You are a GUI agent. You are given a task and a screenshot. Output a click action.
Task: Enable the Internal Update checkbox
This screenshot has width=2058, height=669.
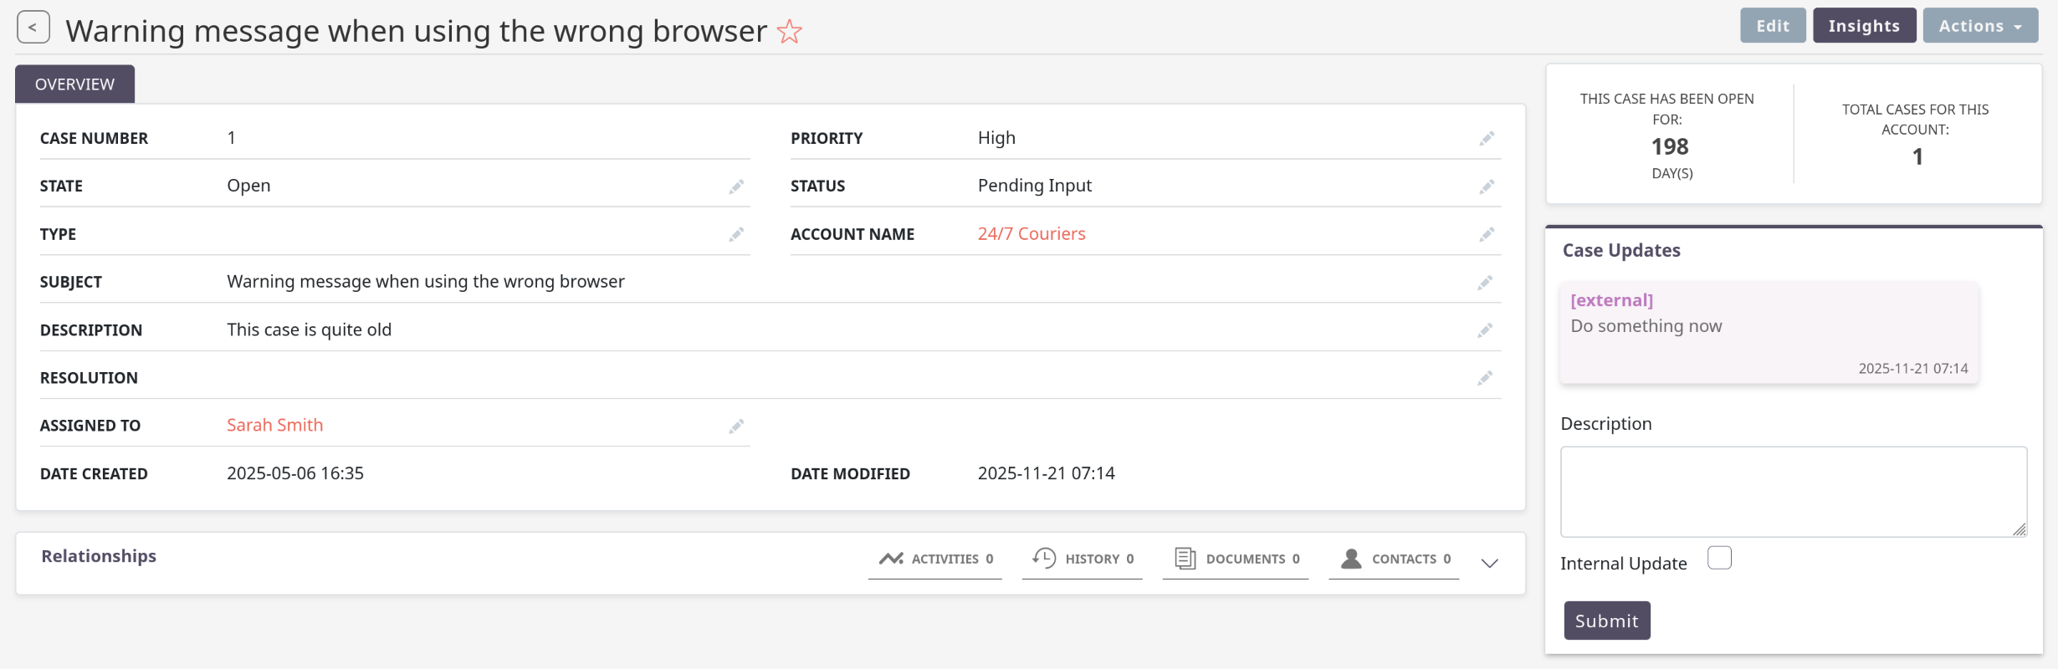click(1719, 558)
